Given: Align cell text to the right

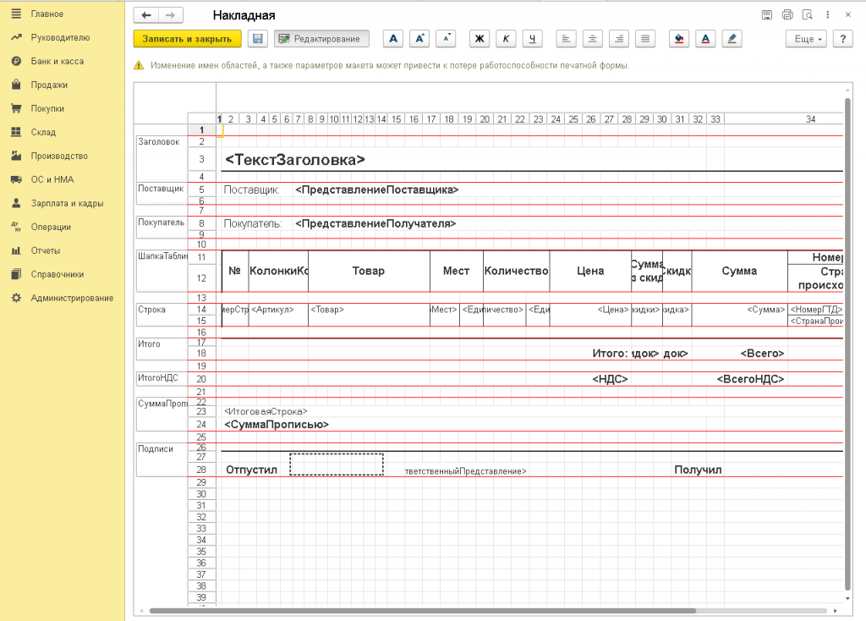Looking at the screenshot, I should (619, 39).
